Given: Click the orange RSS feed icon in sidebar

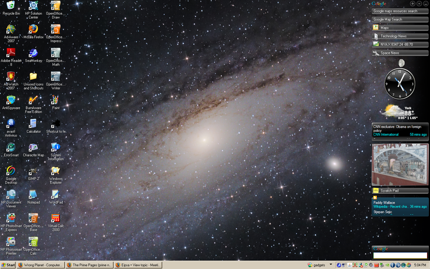Looking at the screenshot, I should click(x=375, y=198).
